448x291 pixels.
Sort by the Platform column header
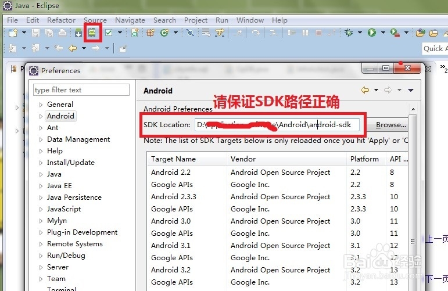366,159
